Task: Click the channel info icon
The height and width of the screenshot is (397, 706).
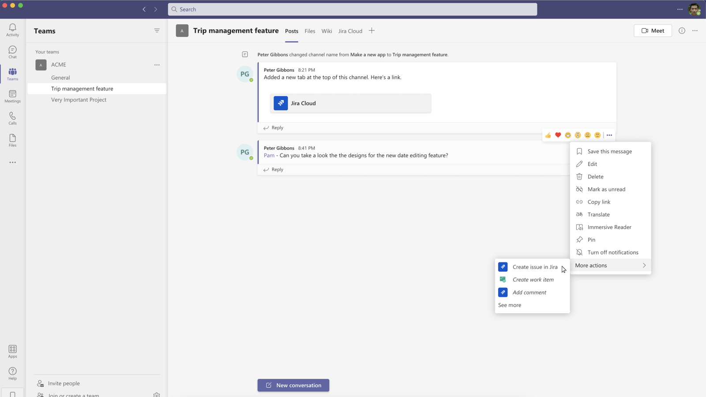Action: click(x=682, y=30)
